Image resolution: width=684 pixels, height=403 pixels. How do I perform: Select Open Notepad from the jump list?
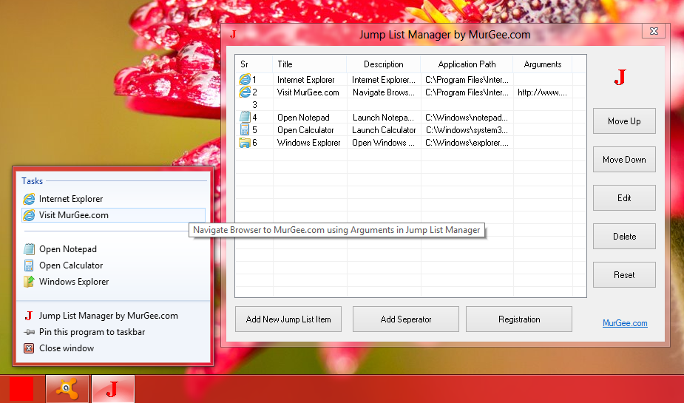pos(113,249)
